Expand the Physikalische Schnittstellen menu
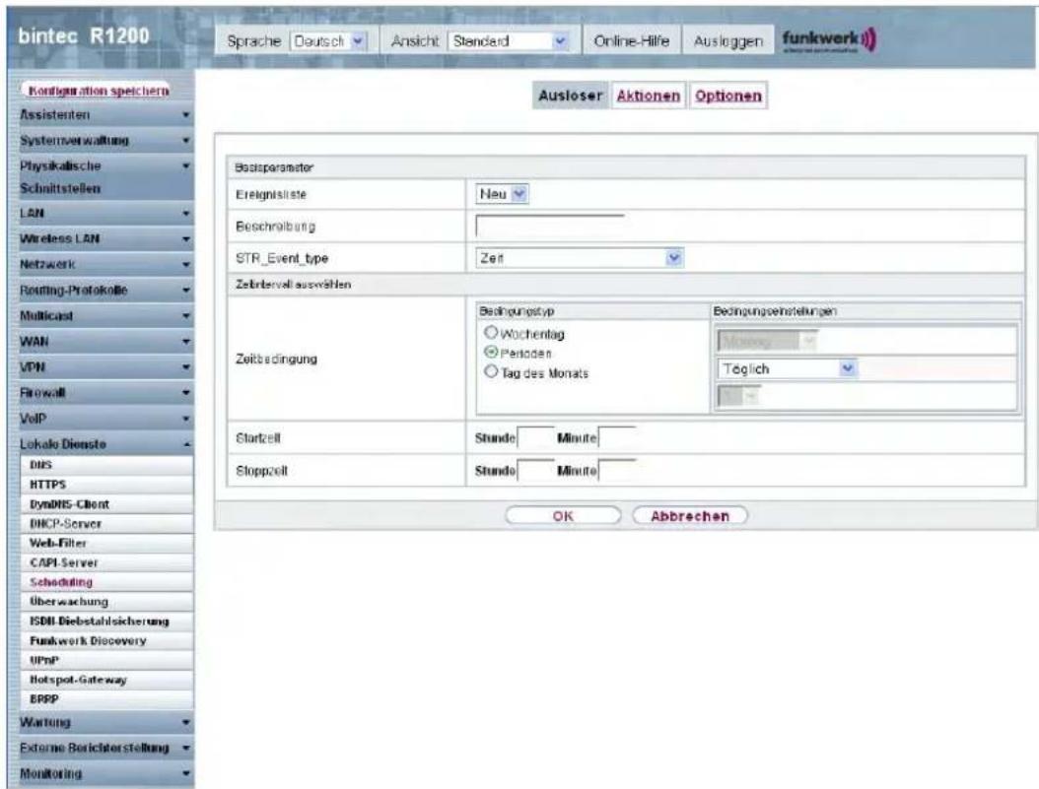1039x789 pixels. pos(104,176)
